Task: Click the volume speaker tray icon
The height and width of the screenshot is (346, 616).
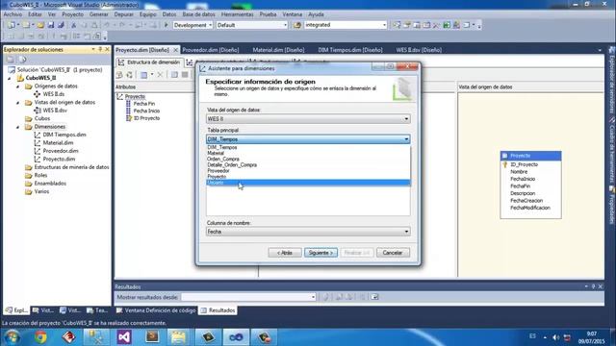Action: 555,337
